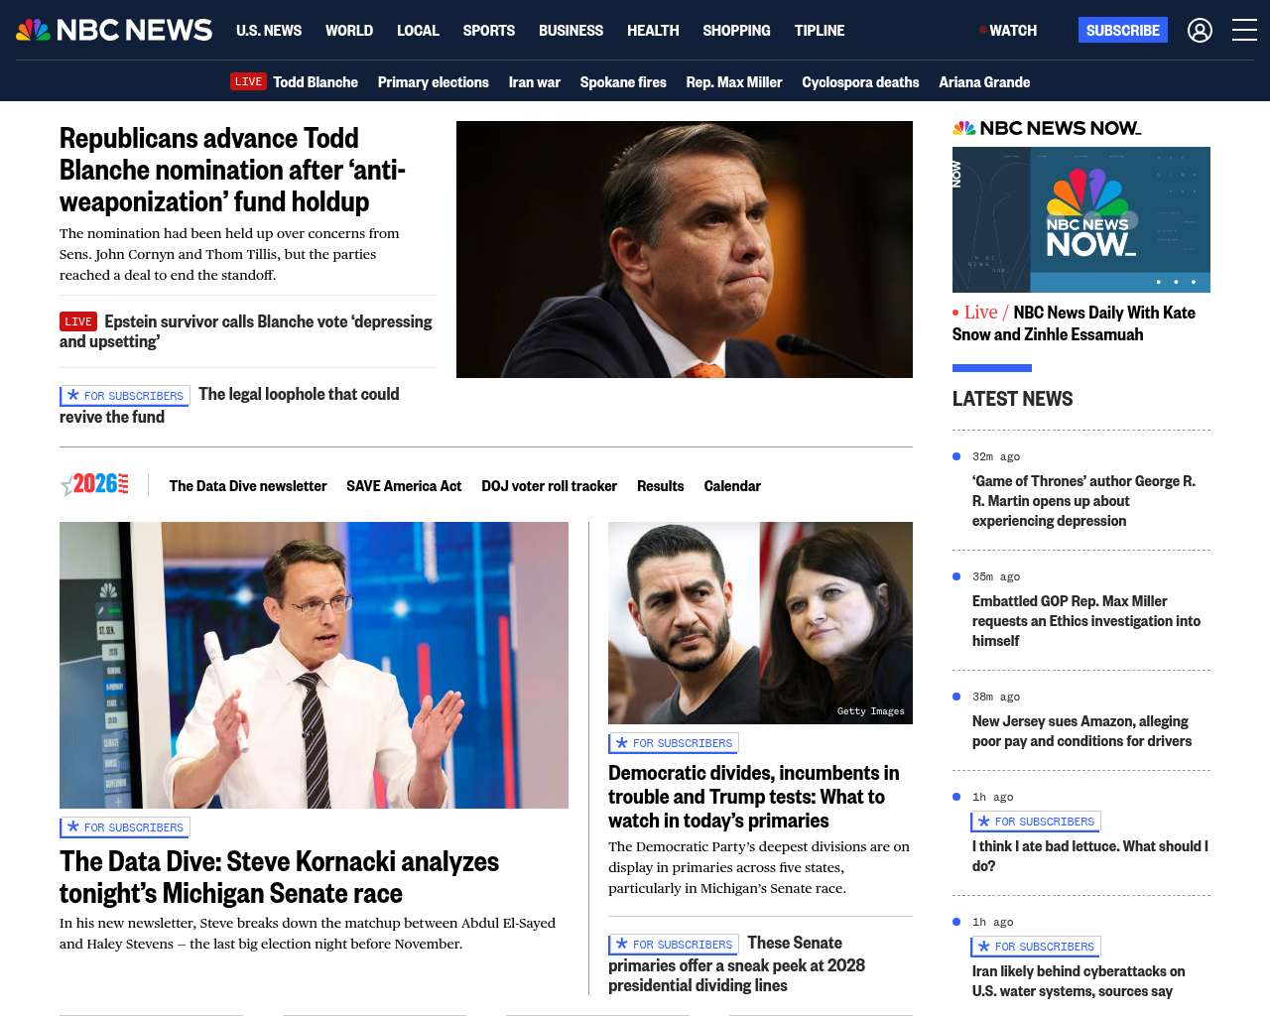1270x1016 pixels.
Task: Open Democratic divides primaries headline
Action: click(x=754, y=797)
